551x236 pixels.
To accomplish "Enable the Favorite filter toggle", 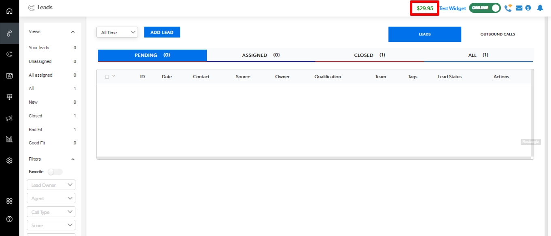I will tap(55, 172).
